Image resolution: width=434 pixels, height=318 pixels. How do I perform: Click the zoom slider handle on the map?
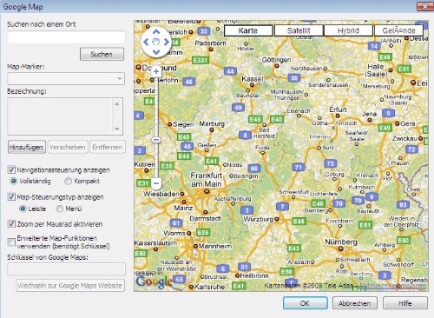pos(156,140)
